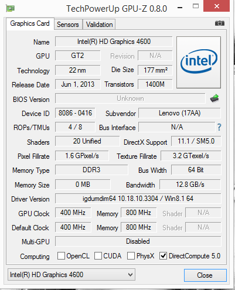Click the Subvendor field Lenovo (17AA)
Viewport: 235px width, 290px height.
[179, 113]
